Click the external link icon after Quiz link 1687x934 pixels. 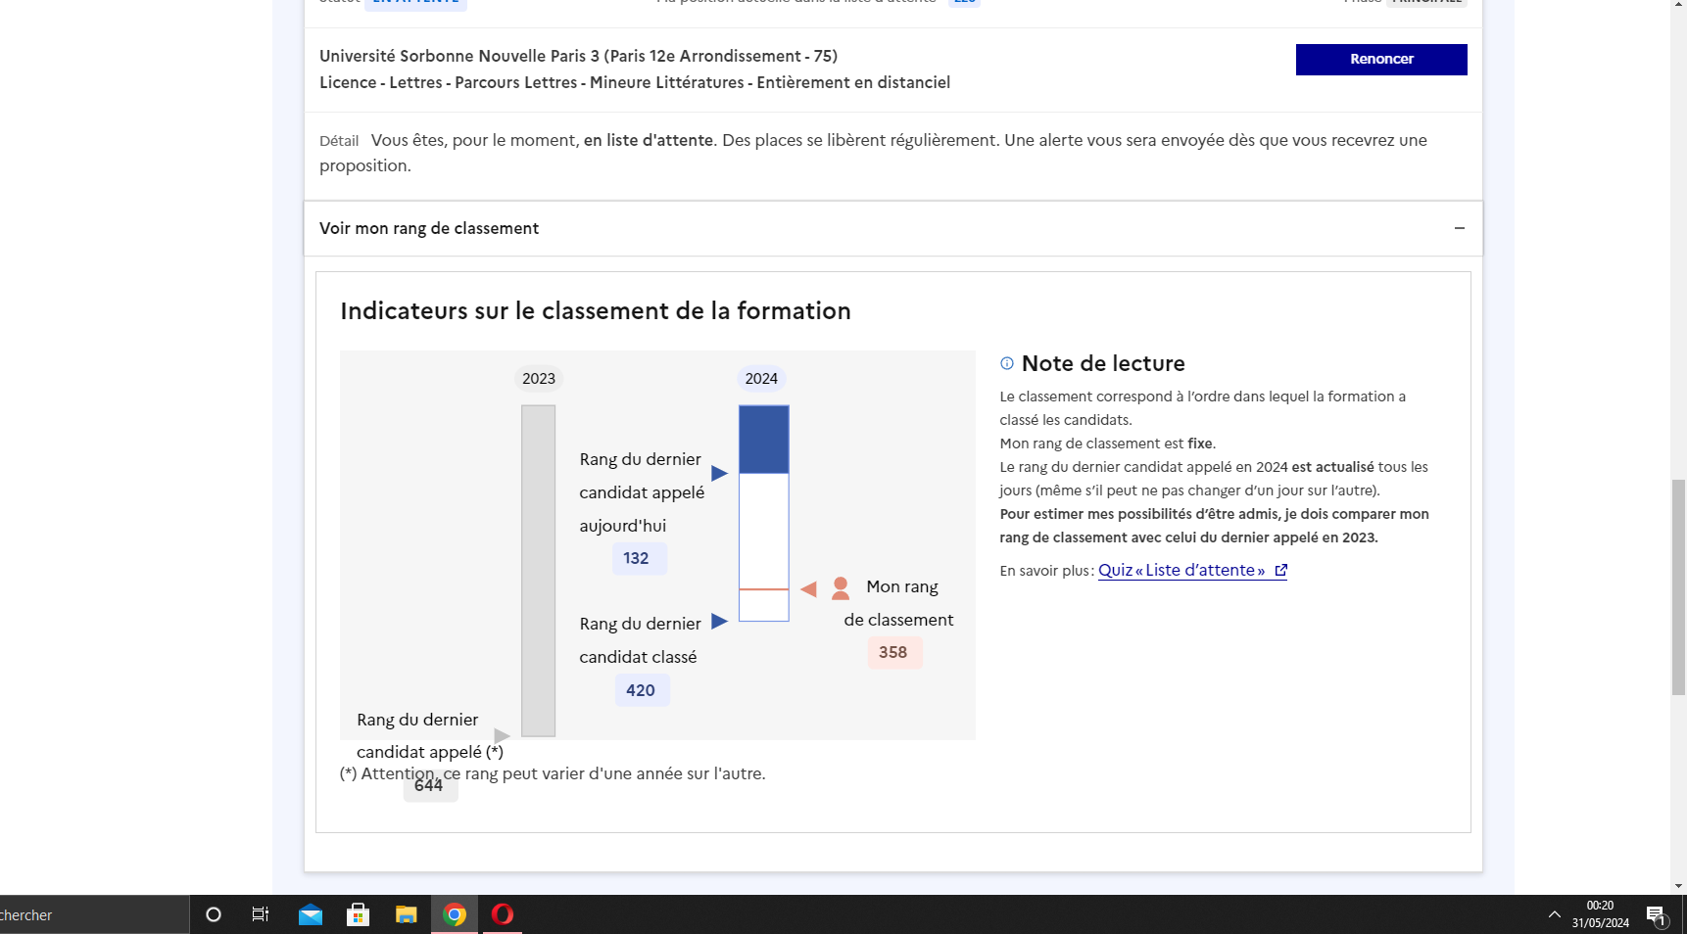point(1280,570)
